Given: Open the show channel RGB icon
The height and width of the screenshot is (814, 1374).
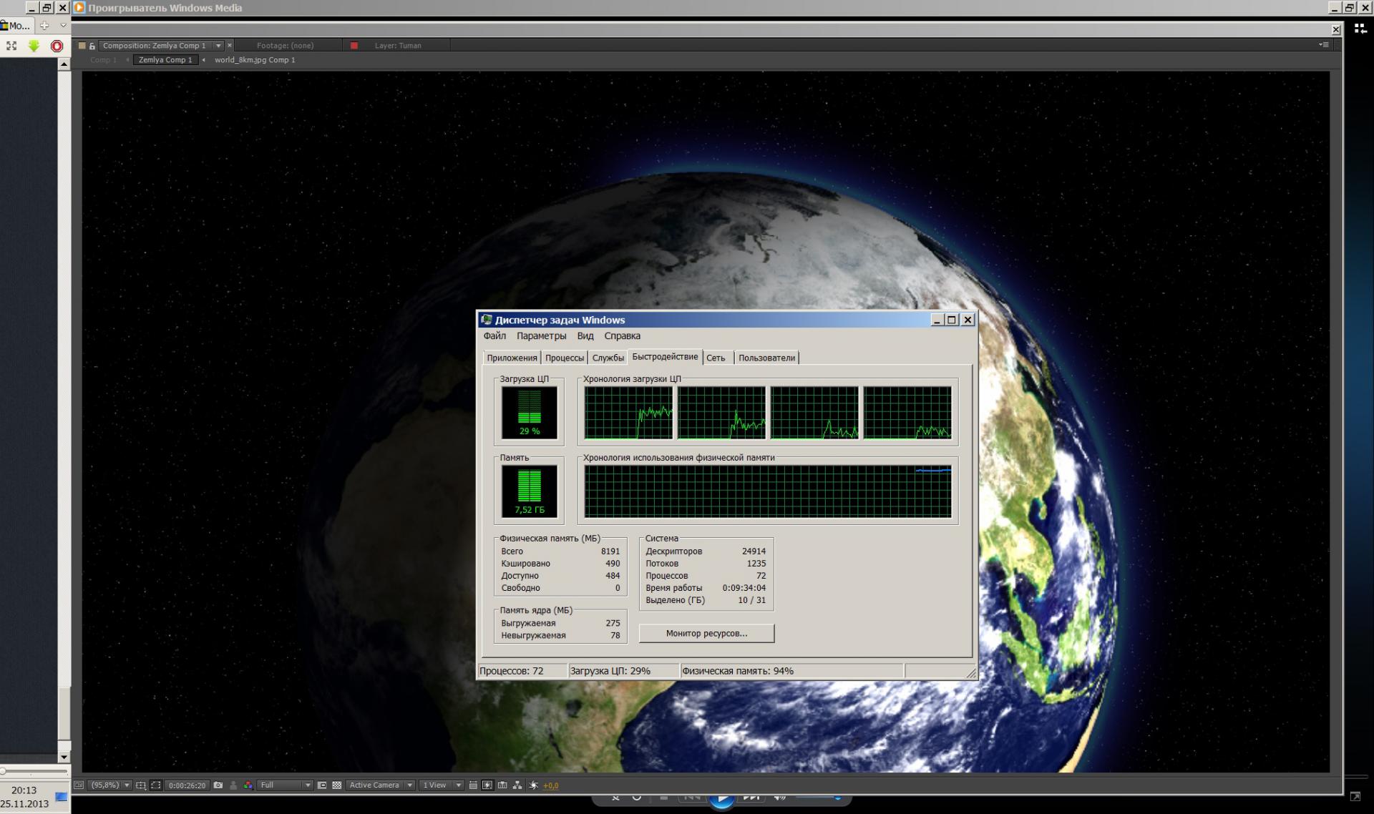Looking at the screenshot, I should (x=248, y=785).
